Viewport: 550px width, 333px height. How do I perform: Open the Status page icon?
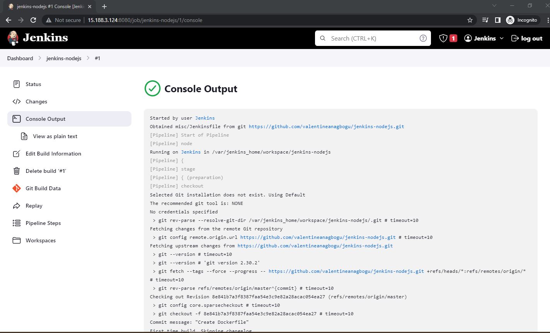(16, 84)
